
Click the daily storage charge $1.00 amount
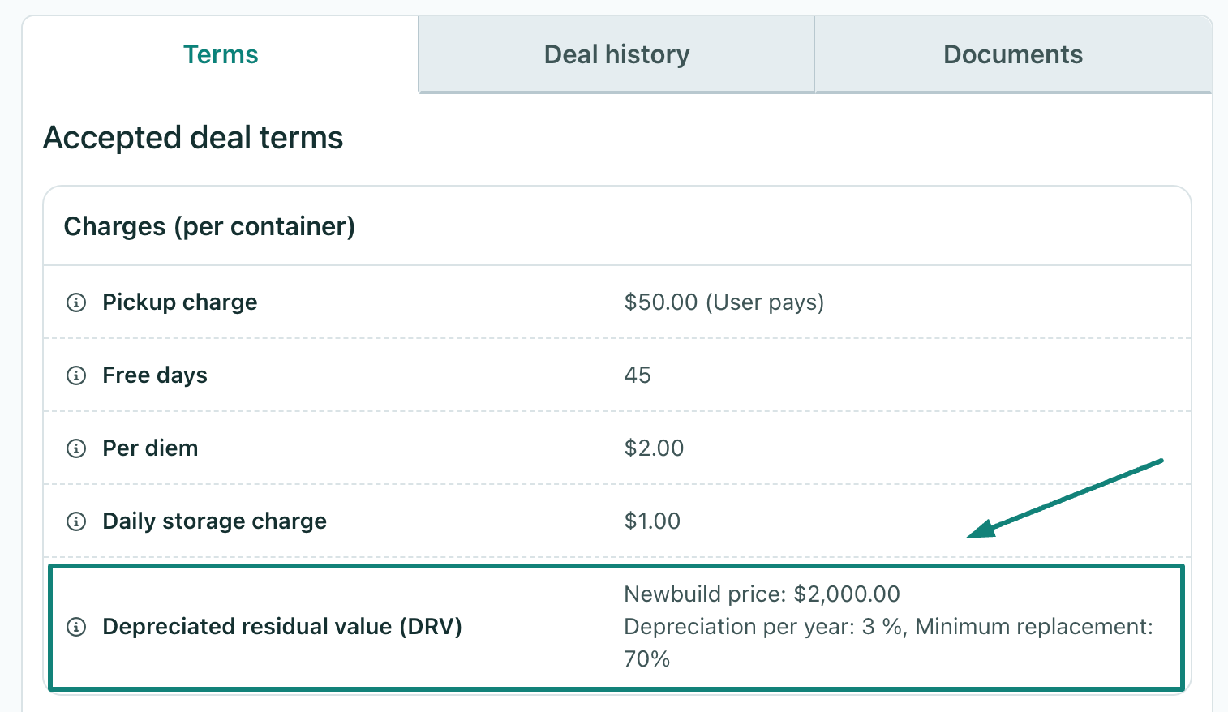coord(651,521)
